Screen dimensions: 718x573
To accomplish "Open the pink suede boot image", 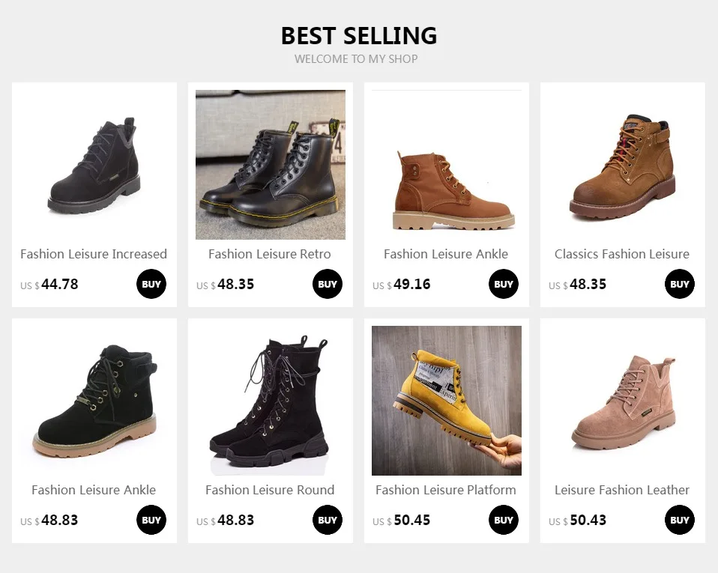I will pyautogui.click(x=623, y=401).
